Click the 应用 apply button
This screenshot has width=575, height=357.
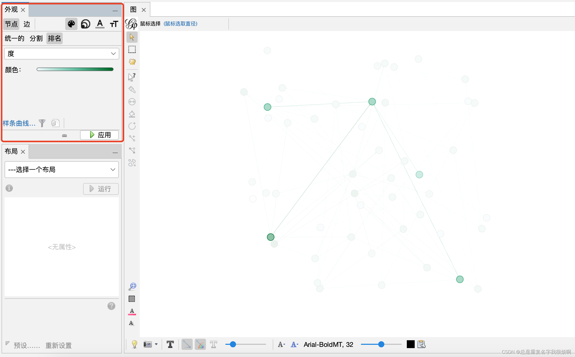(x=100, y=135)
